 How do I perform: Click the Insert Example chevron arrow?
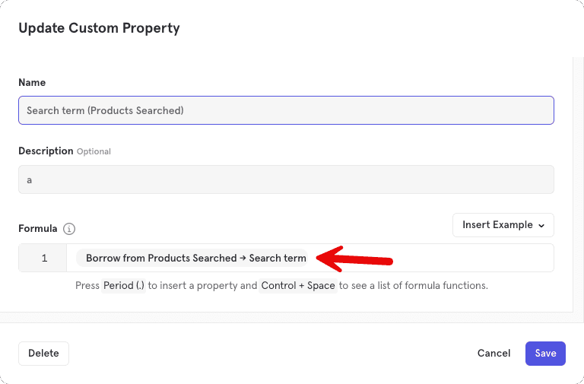tap(541, 226)
